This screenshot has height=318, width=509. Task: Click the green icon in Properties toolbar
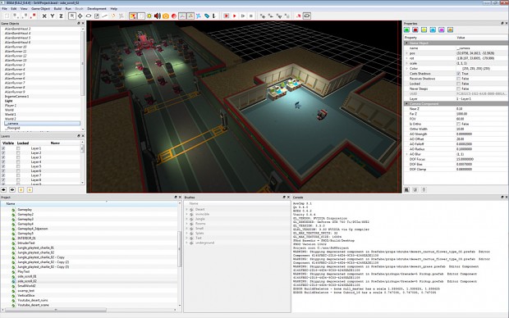406,30
